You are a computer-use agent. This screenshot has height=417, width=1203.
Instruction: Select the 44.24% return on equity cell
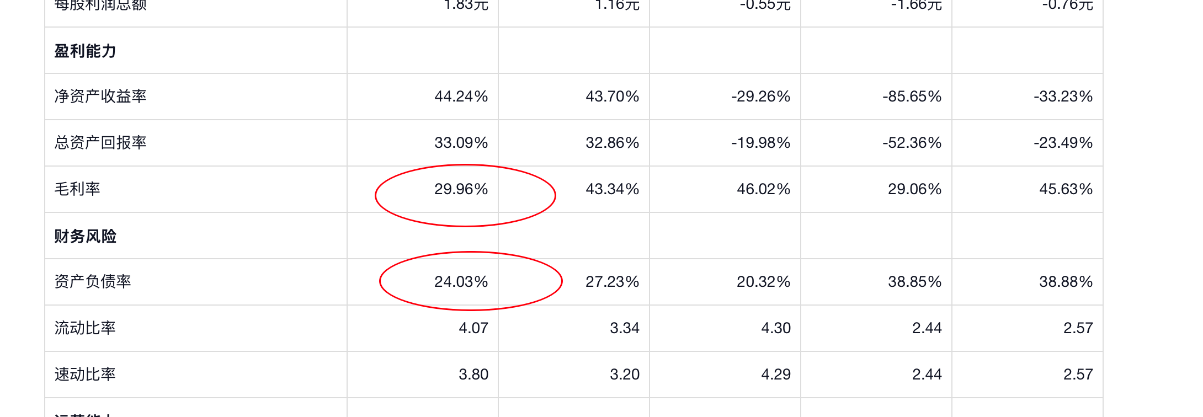[x=461, y=97]
